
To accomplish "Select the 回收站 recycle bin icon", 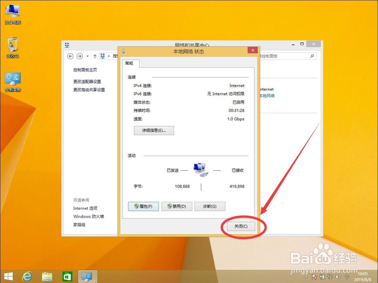I will click(x=13, y=48).
